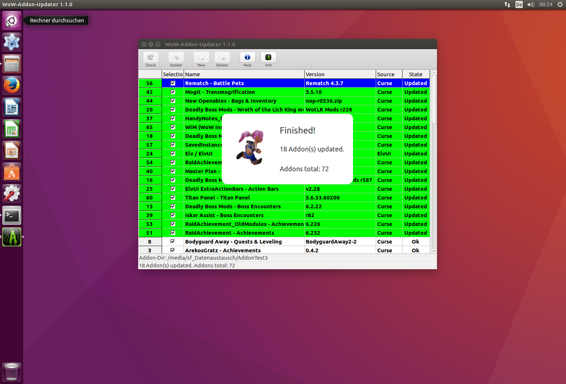The height and width of the screenshot is (384, 566).
Task: Toggle checkbox for ElvUI ExtraActionBars row
Action: [173, 189]
